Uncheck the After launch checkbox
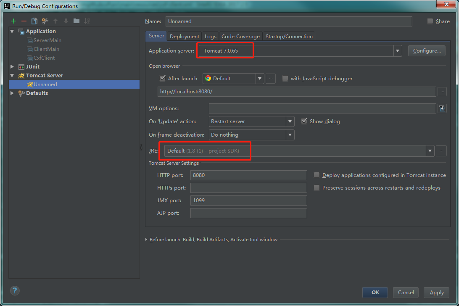This screenshot has width=459, height=306. click(x=163, y=78)
